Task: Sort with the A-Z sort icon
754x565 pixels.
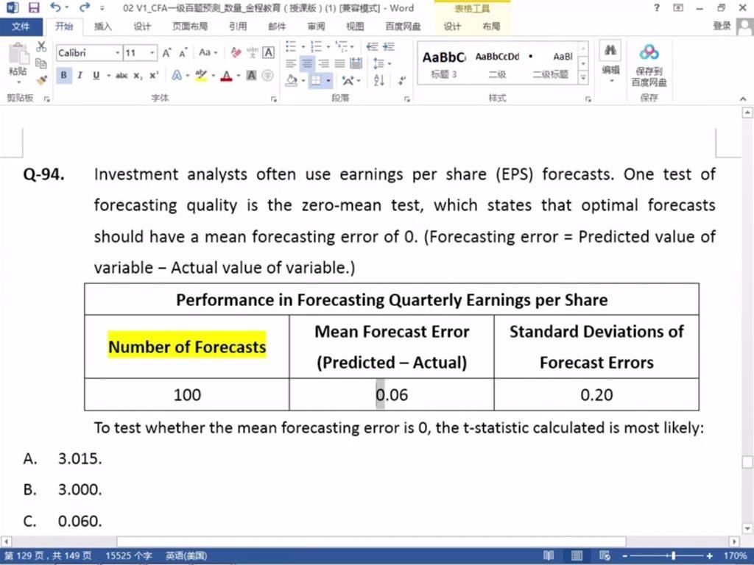Action: 379,80
